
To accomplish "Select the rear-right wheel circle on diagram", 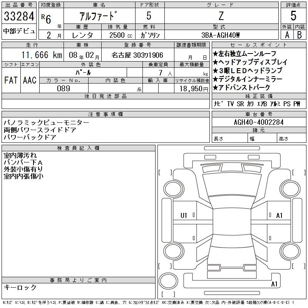I will point(290,251).
